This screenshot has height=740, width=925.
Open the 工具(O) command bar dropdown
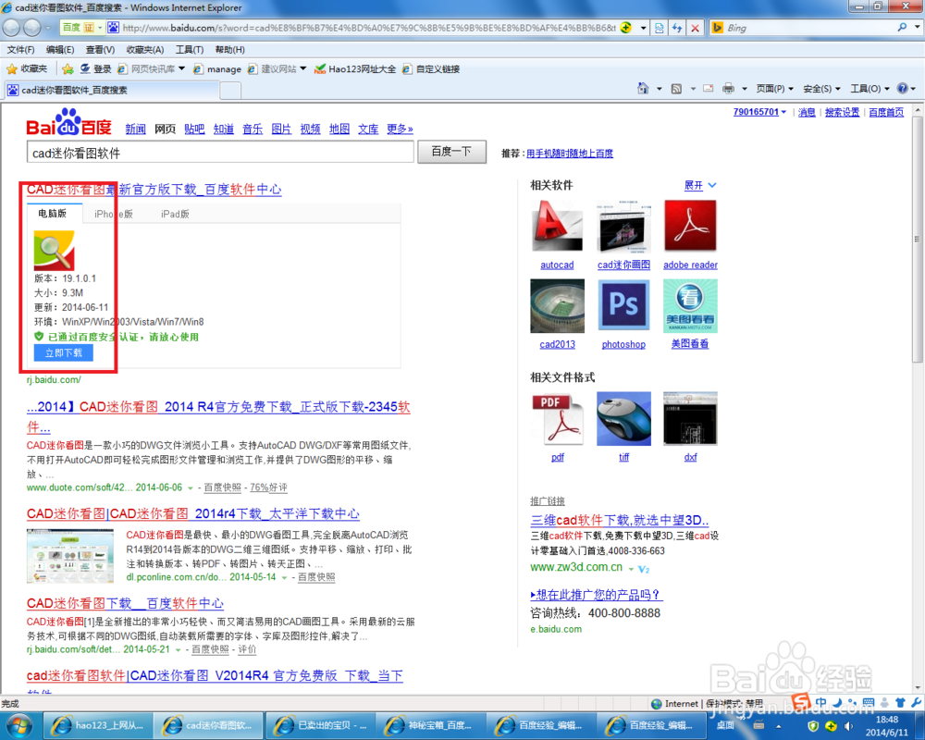pos(869,89)
